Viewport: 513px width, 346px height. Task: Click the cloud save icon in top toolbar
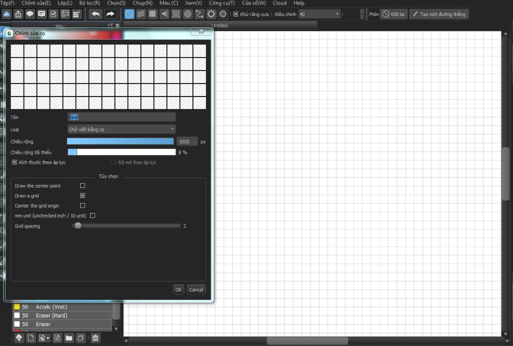[7, 14]
